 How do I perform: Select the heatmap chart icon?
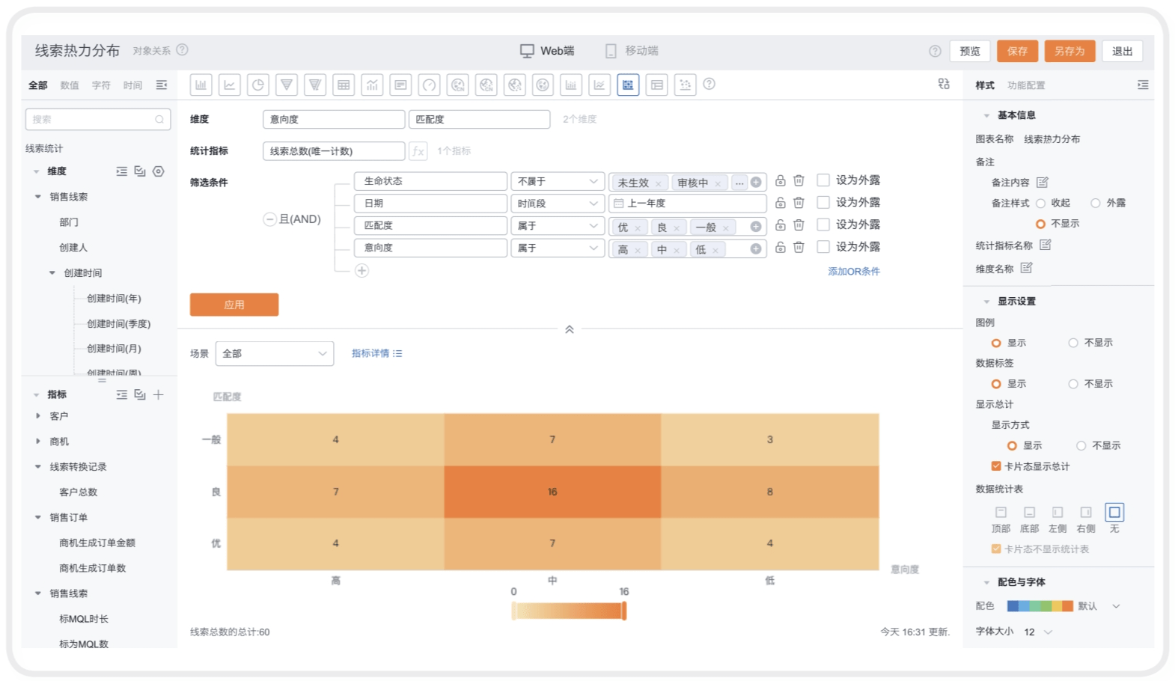coord(628,85)
